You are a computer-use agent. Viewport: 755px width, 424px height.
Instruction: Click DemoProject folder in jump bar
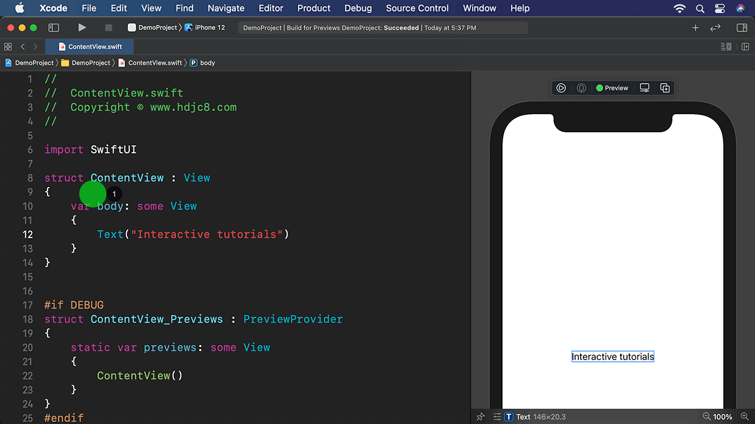coord(85,63)
